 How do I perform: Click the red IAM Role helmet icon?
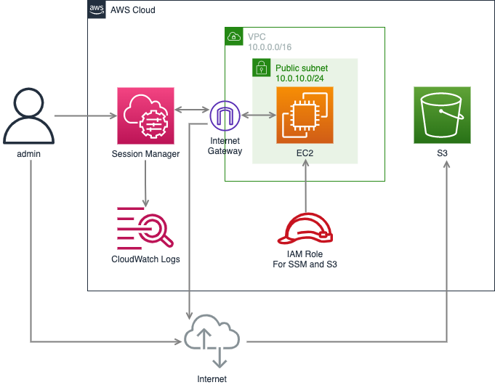pos(305,229)
